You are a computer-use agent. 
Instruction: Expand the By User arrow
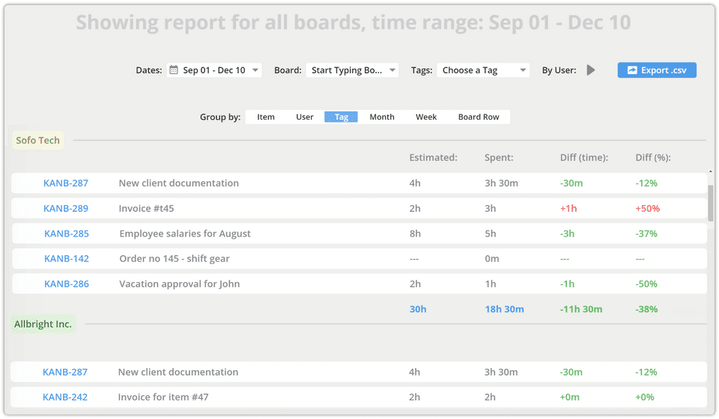[591, 70]
